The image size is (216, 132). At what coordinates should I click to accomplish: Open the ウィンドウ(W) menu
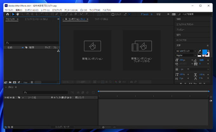pyautogui.click(x=95, y=10)
